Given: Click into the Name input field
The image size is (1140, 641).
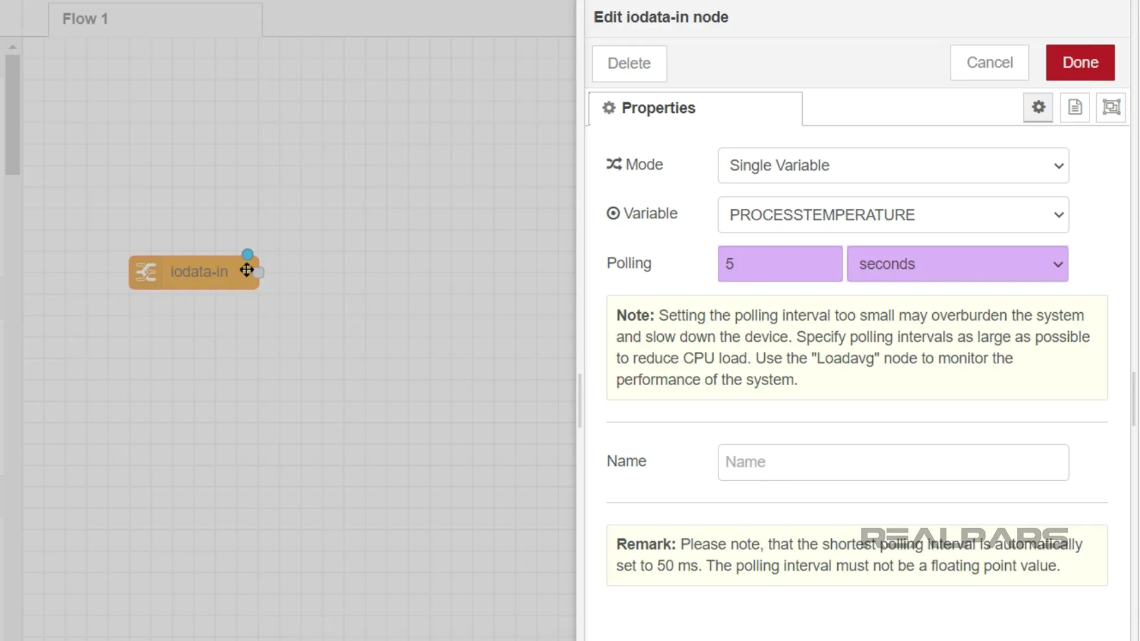Looking at the screenshot, I should pyautogui.click(x=893, y=462).
